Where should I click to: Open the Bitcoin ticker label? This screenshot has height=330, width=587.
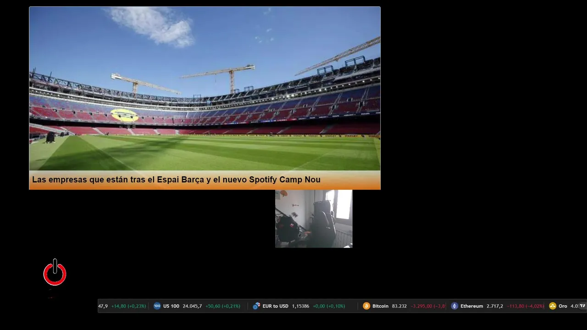380,306
